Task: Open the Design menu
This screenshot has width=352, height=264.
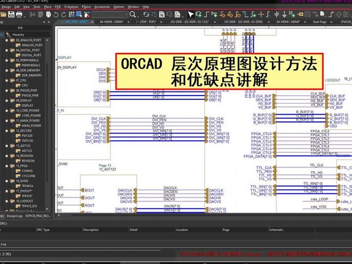Action: pyautogui.click(x=6, y=7)
